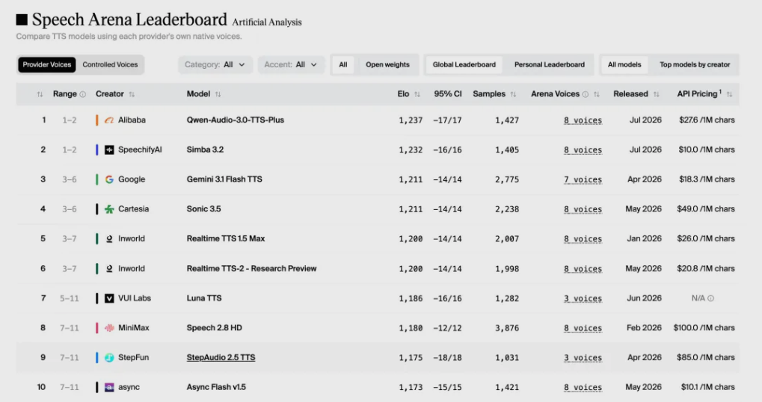Select the Global Leaderboard tab
This screenshot has width=762, height=402.
[464, 64]
